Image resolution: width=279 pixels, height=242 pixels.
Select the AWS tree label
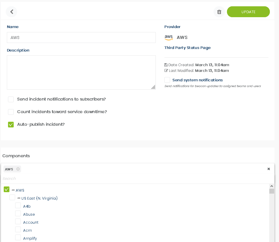tap(20, 190)
